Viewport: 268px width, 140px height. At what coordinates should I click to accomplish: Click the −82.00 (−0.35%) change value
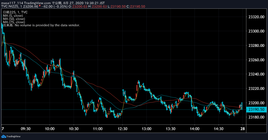point(54,7)
